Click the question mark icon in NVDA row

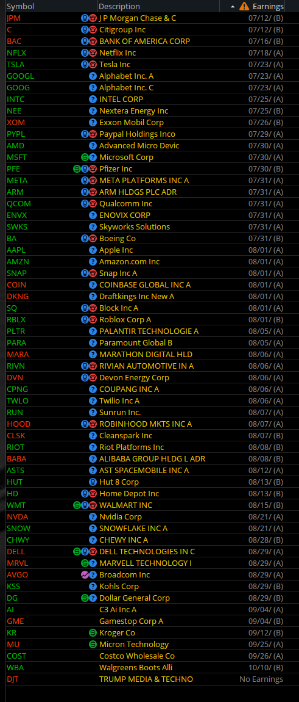tap(93, 517)
